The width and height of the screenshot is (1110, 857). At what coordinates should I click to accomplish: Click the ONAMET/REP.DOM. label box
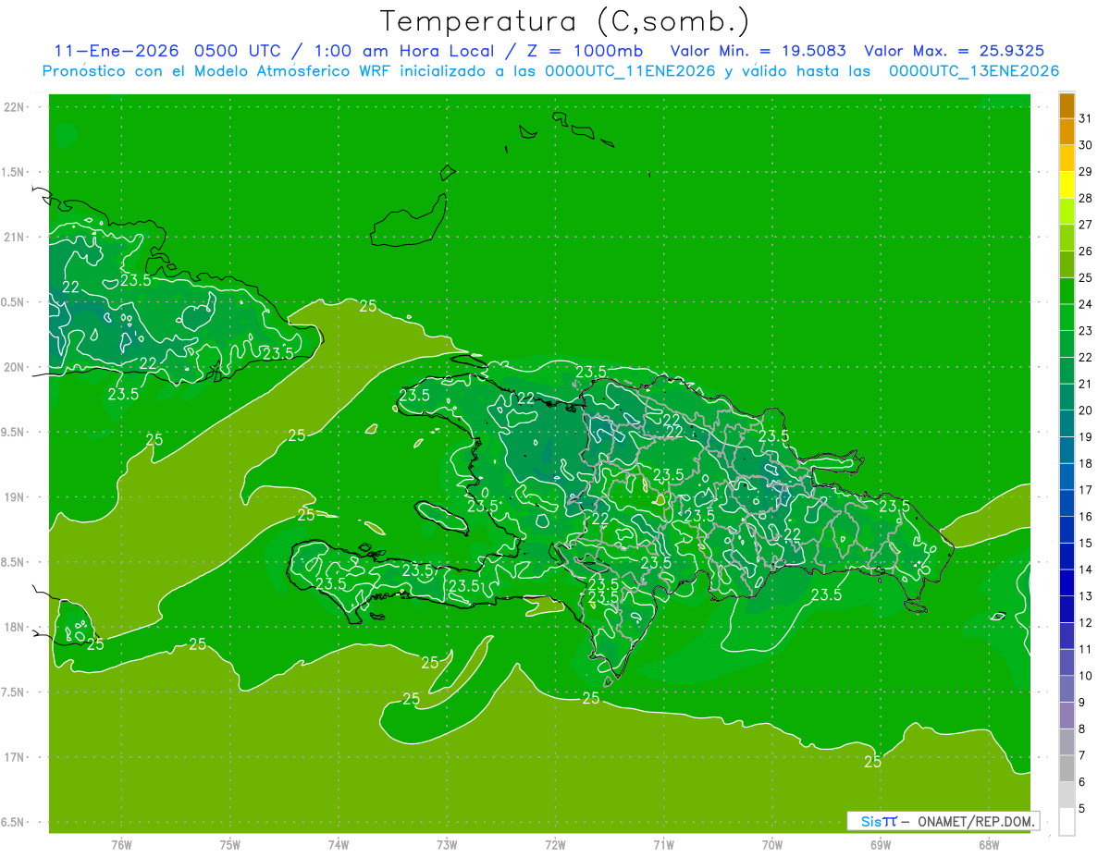click(x=943, y=821)
